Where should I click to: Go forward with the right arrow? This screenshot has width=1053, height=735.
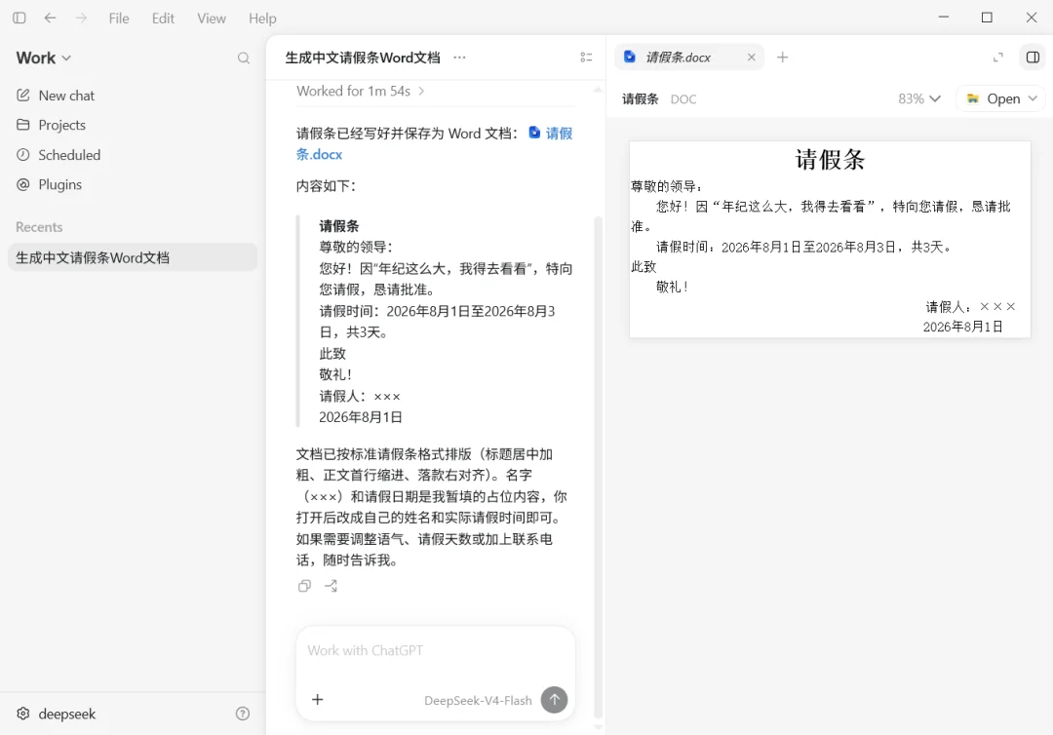[x=81, y=19]
